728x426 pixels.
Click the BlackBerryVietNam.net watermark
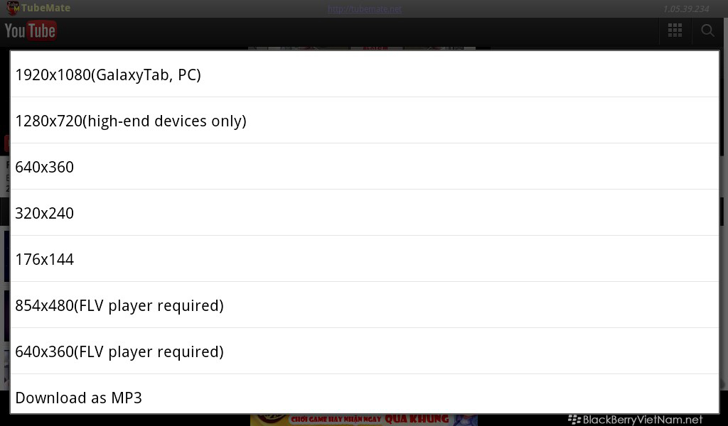pyautogui.click(x=636, y=420)
